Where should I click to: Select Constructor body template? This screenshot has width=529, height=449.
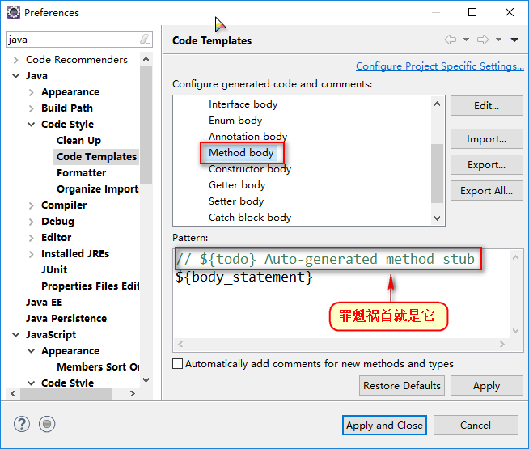pos(250,169)
